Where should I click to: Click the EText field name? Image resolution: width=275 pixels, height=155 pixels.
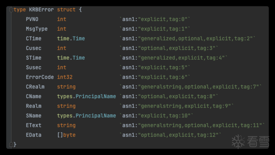(34, 125)
